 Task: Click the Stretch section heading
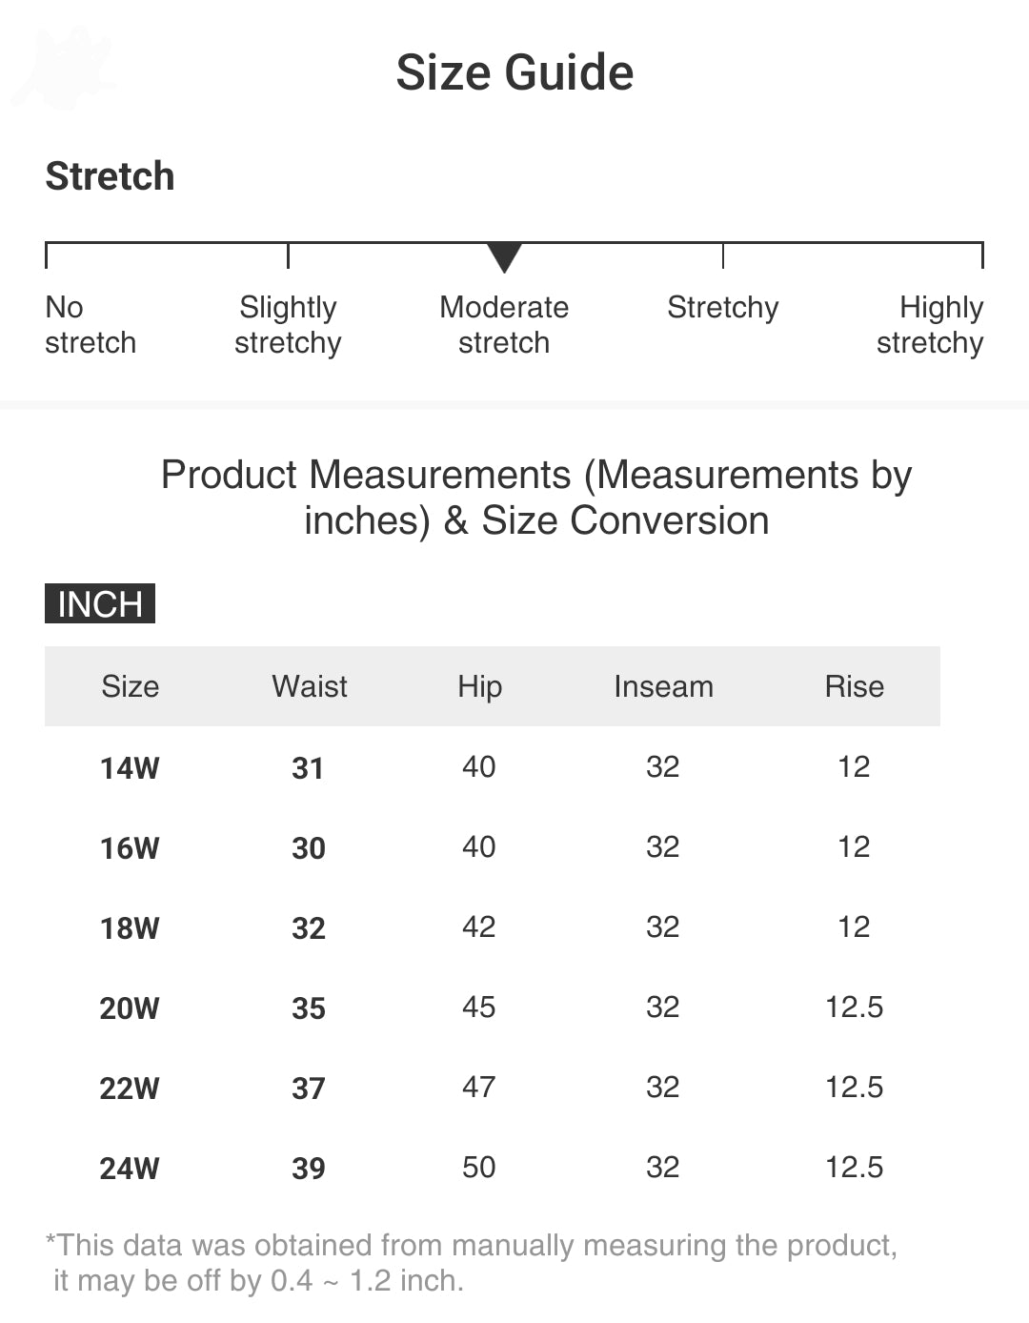point(111,176)
